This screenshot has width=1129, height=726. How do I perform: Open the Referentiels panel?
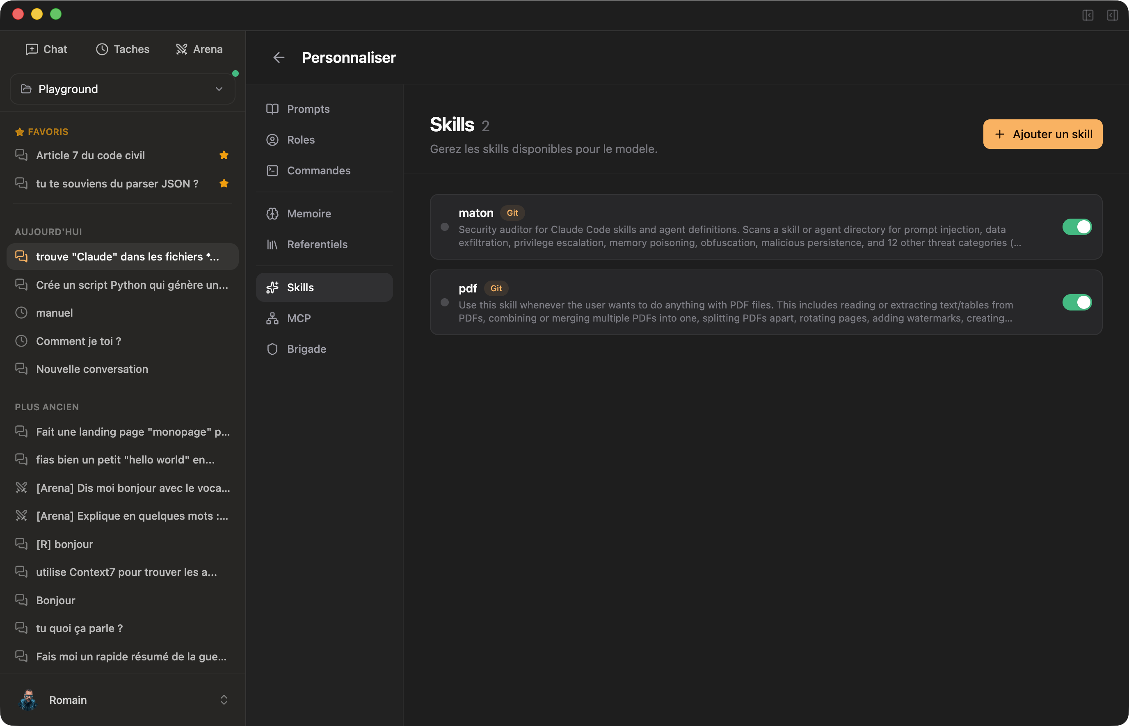317,244
